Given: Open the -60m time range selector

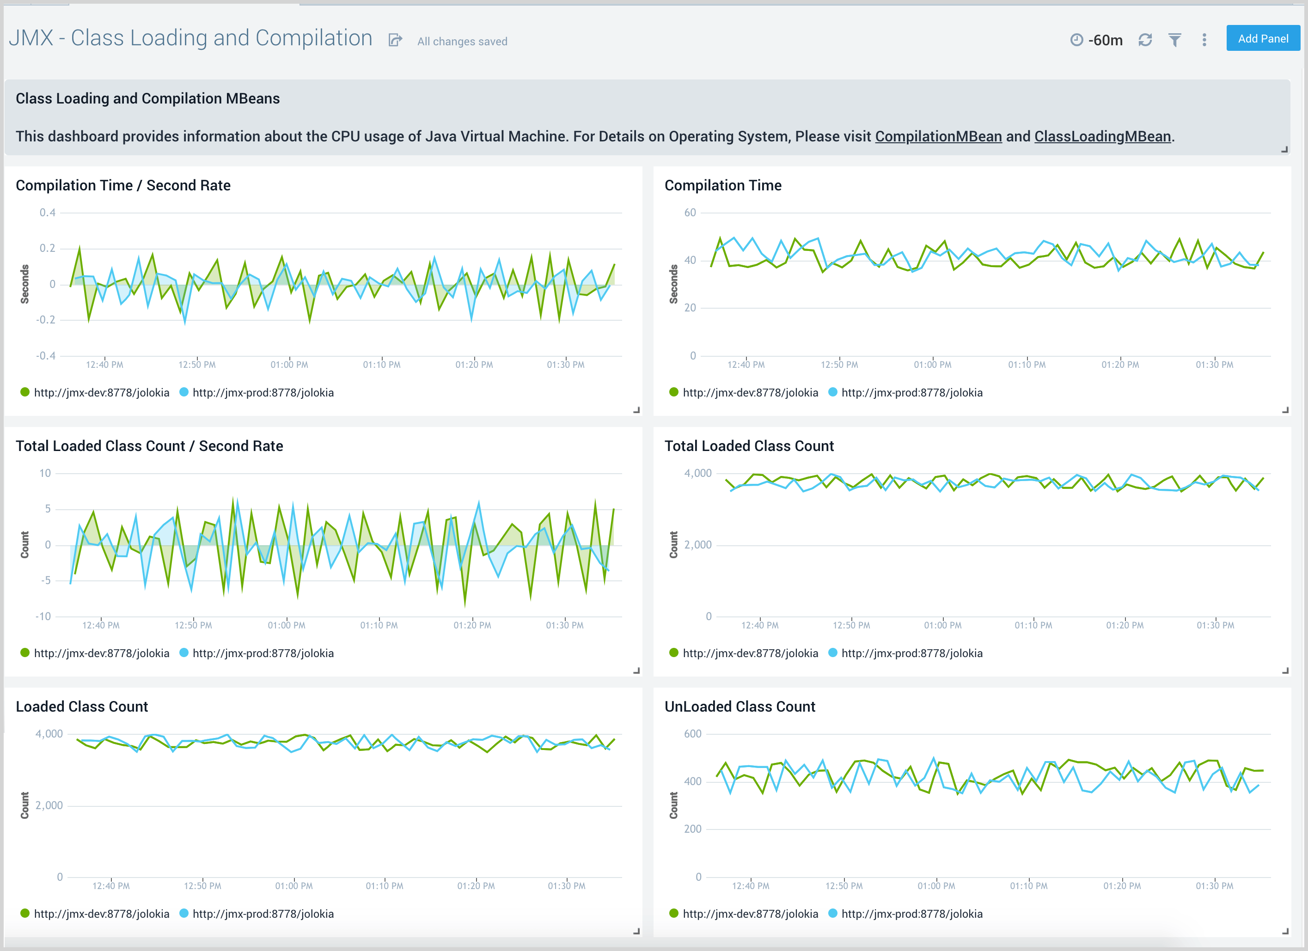Looking at the screenshot, I should point(1105,39).
